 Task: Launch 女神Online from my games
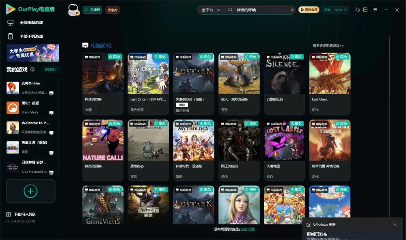click(31, 88)
